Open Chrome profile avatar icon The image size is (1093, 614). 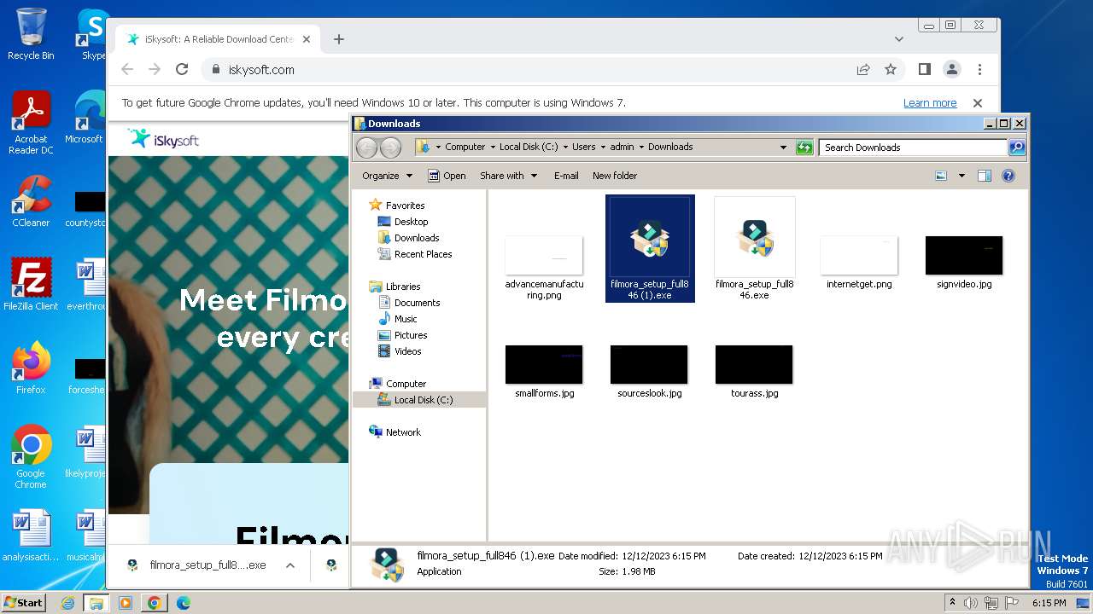tap(951, 69)
